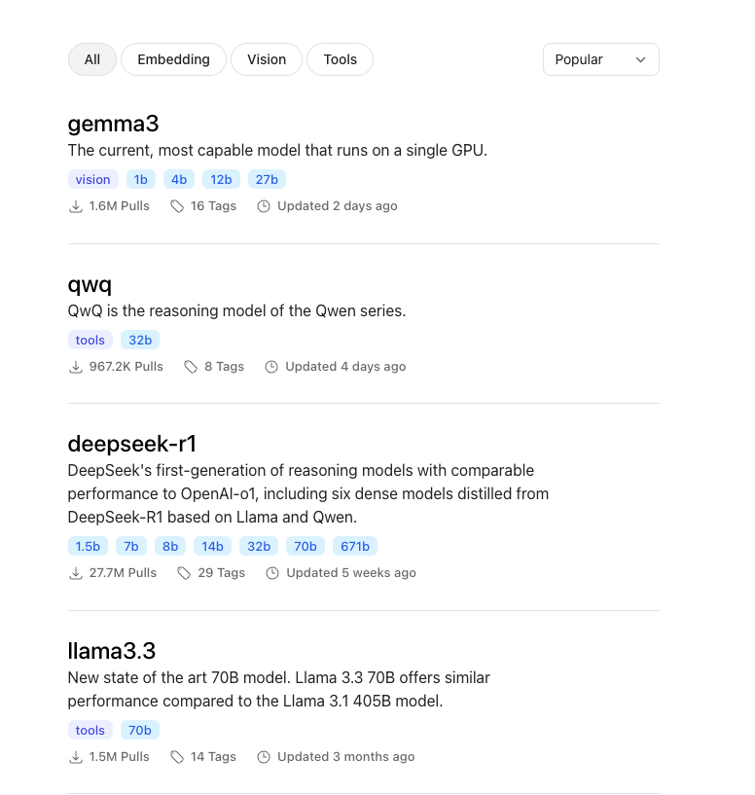This screenshot has height=795, width=755.
Task: Click the download icon beside 1.5M Pulls
Action: (x=76, y=757)
